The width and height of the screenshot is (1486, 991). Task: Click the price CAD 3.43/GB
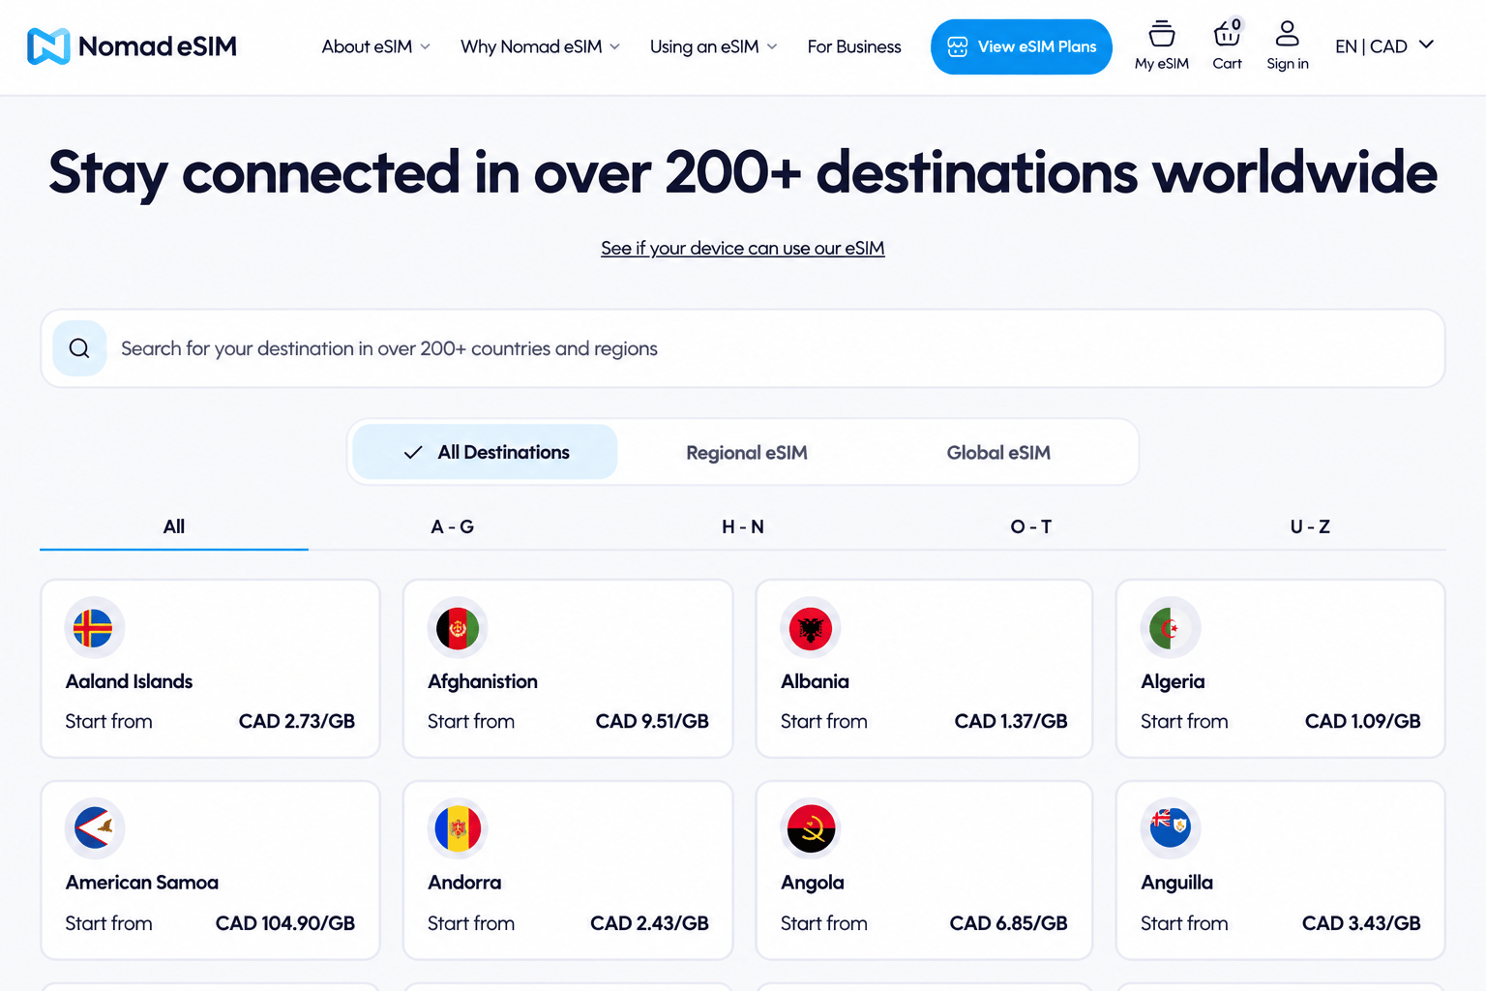(x=1361, y=923)
